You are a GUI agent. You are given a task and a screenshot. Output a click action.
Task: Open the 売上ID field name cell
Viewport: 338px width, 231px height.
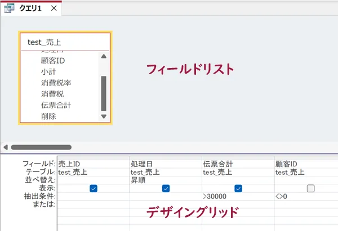click(93, 164)
